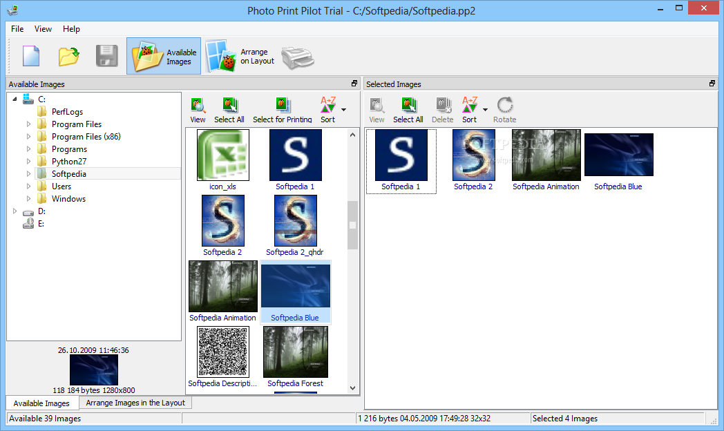This screenshot has width=724, height=431.
Task: Switch to Available Images bottom tab
Action: point(41,403)
